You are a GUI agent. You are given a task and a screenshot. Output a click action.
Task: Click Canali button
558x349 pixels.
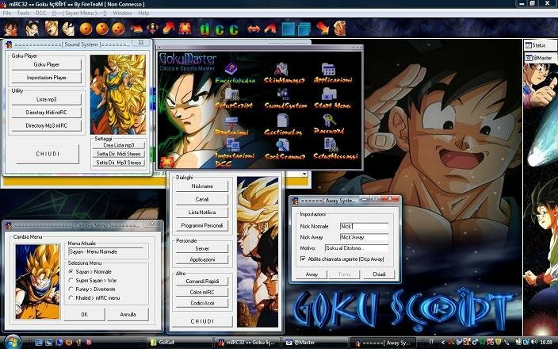[x=202, y=199]
